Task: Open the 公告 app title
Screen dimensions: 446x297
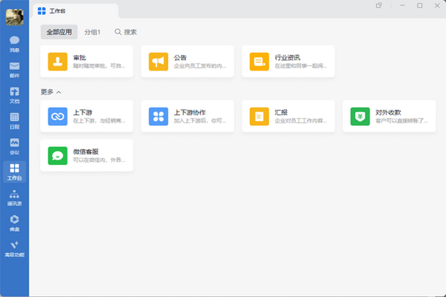Action: pyautogui.click(x=180, y=58)
